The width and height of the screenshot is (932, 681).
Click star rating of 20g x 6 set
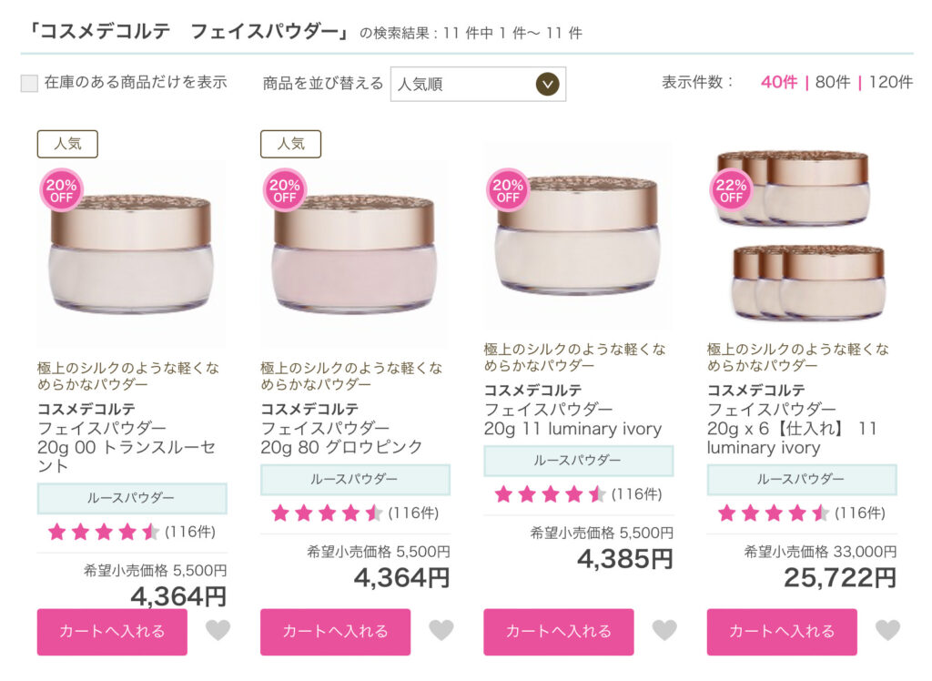click(x=774, y=513)
